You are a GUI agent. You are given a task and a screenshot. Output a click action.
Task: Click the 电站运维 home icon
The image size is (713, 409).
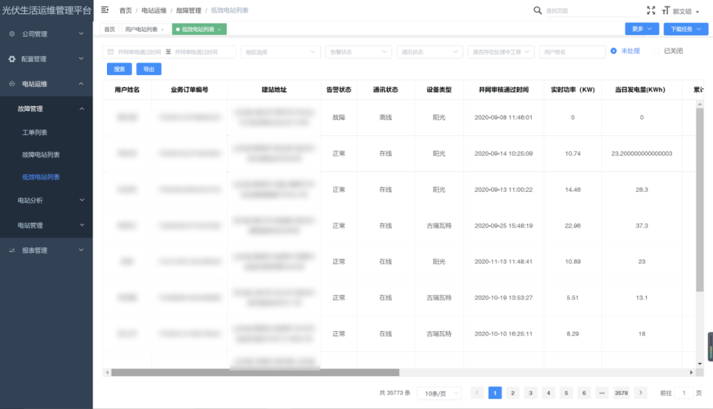[x=12, y=84]
